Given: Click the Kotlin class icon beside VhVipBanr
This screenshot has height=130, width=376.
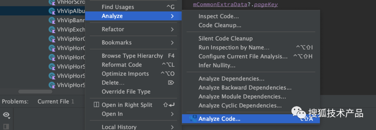Looking at the screenshot, I should (52, 20).
